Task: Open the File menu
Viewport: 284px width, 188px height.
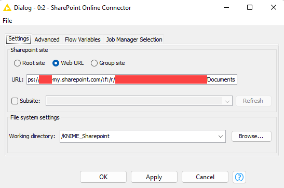Action: [x=7, y=21]
